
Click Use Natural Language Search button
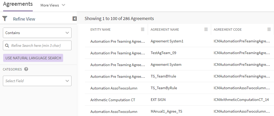point(33,58)
